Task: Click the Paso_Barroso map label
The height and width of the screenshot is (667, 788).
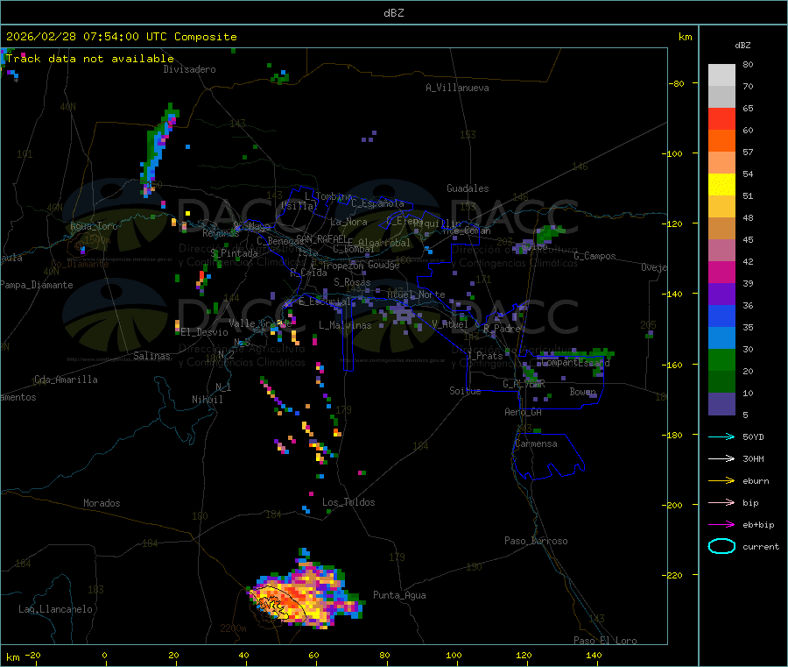Action: [x=536, y=541]
